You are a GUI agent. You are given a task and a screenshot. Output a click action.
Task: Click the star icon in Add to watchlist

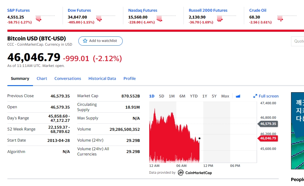click(x=85, y=41)
